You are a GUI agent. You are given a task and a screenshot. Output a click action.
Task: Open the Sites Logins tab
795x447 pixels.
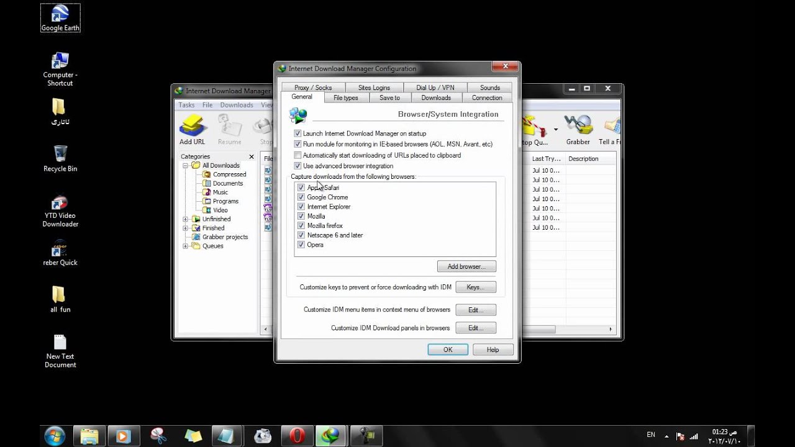374,88
